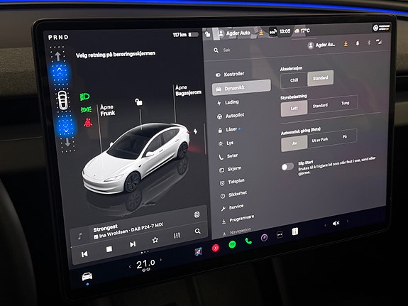Launch the Spotify app
408x306 pixels.
pos(232,244)
